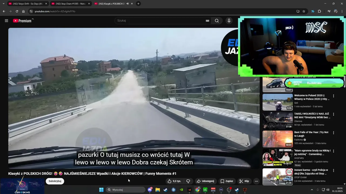Click the Udostępnij share button
The width and height of the screenshot is (346, 194).
pos(205,181)
